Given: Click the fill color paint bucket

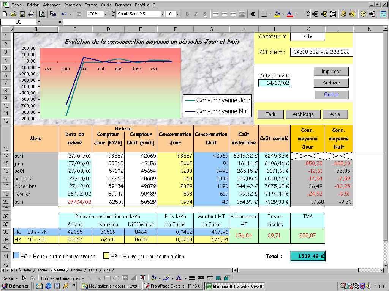Looking at the screenshot, I should pyautogui.click(x=276, y=14).
